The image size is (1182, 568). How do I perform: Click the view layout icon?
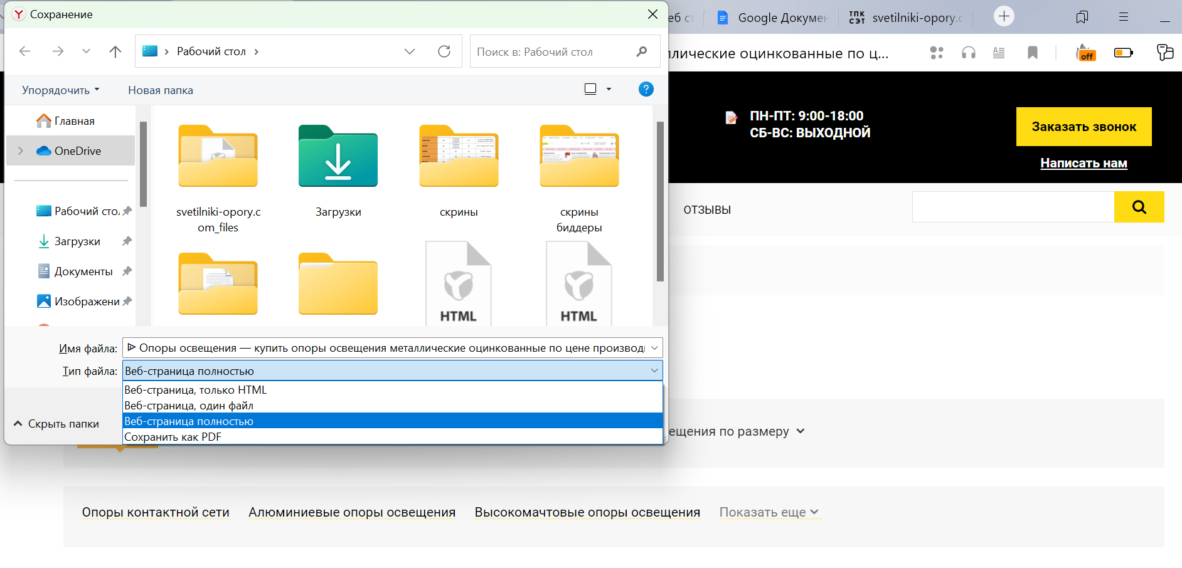click(x=590, y=89)
